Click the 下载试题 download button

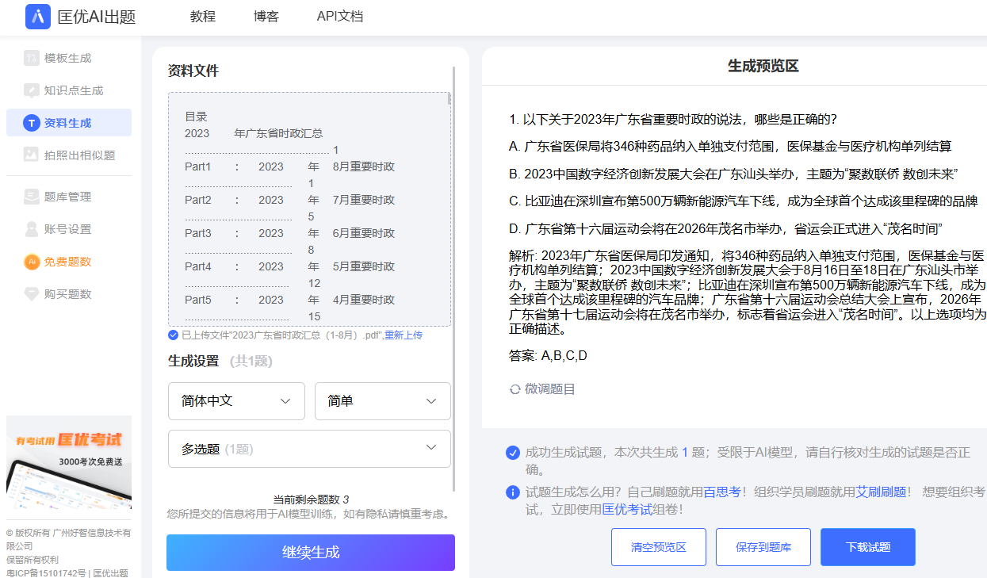[x=867, y=546]
